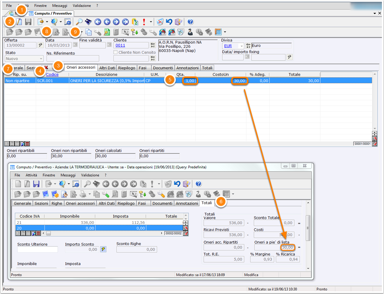This screenshot has width=384, height=294.
Task: Switch to the Riepilogo tab in main window
Action: 127,68
